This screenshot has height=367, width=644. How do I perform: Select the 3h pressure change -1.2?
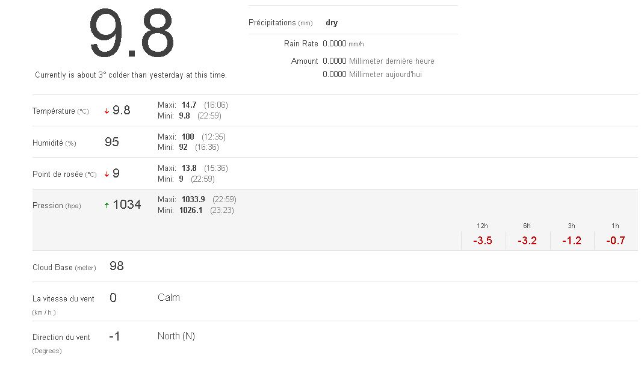[571, 241]
